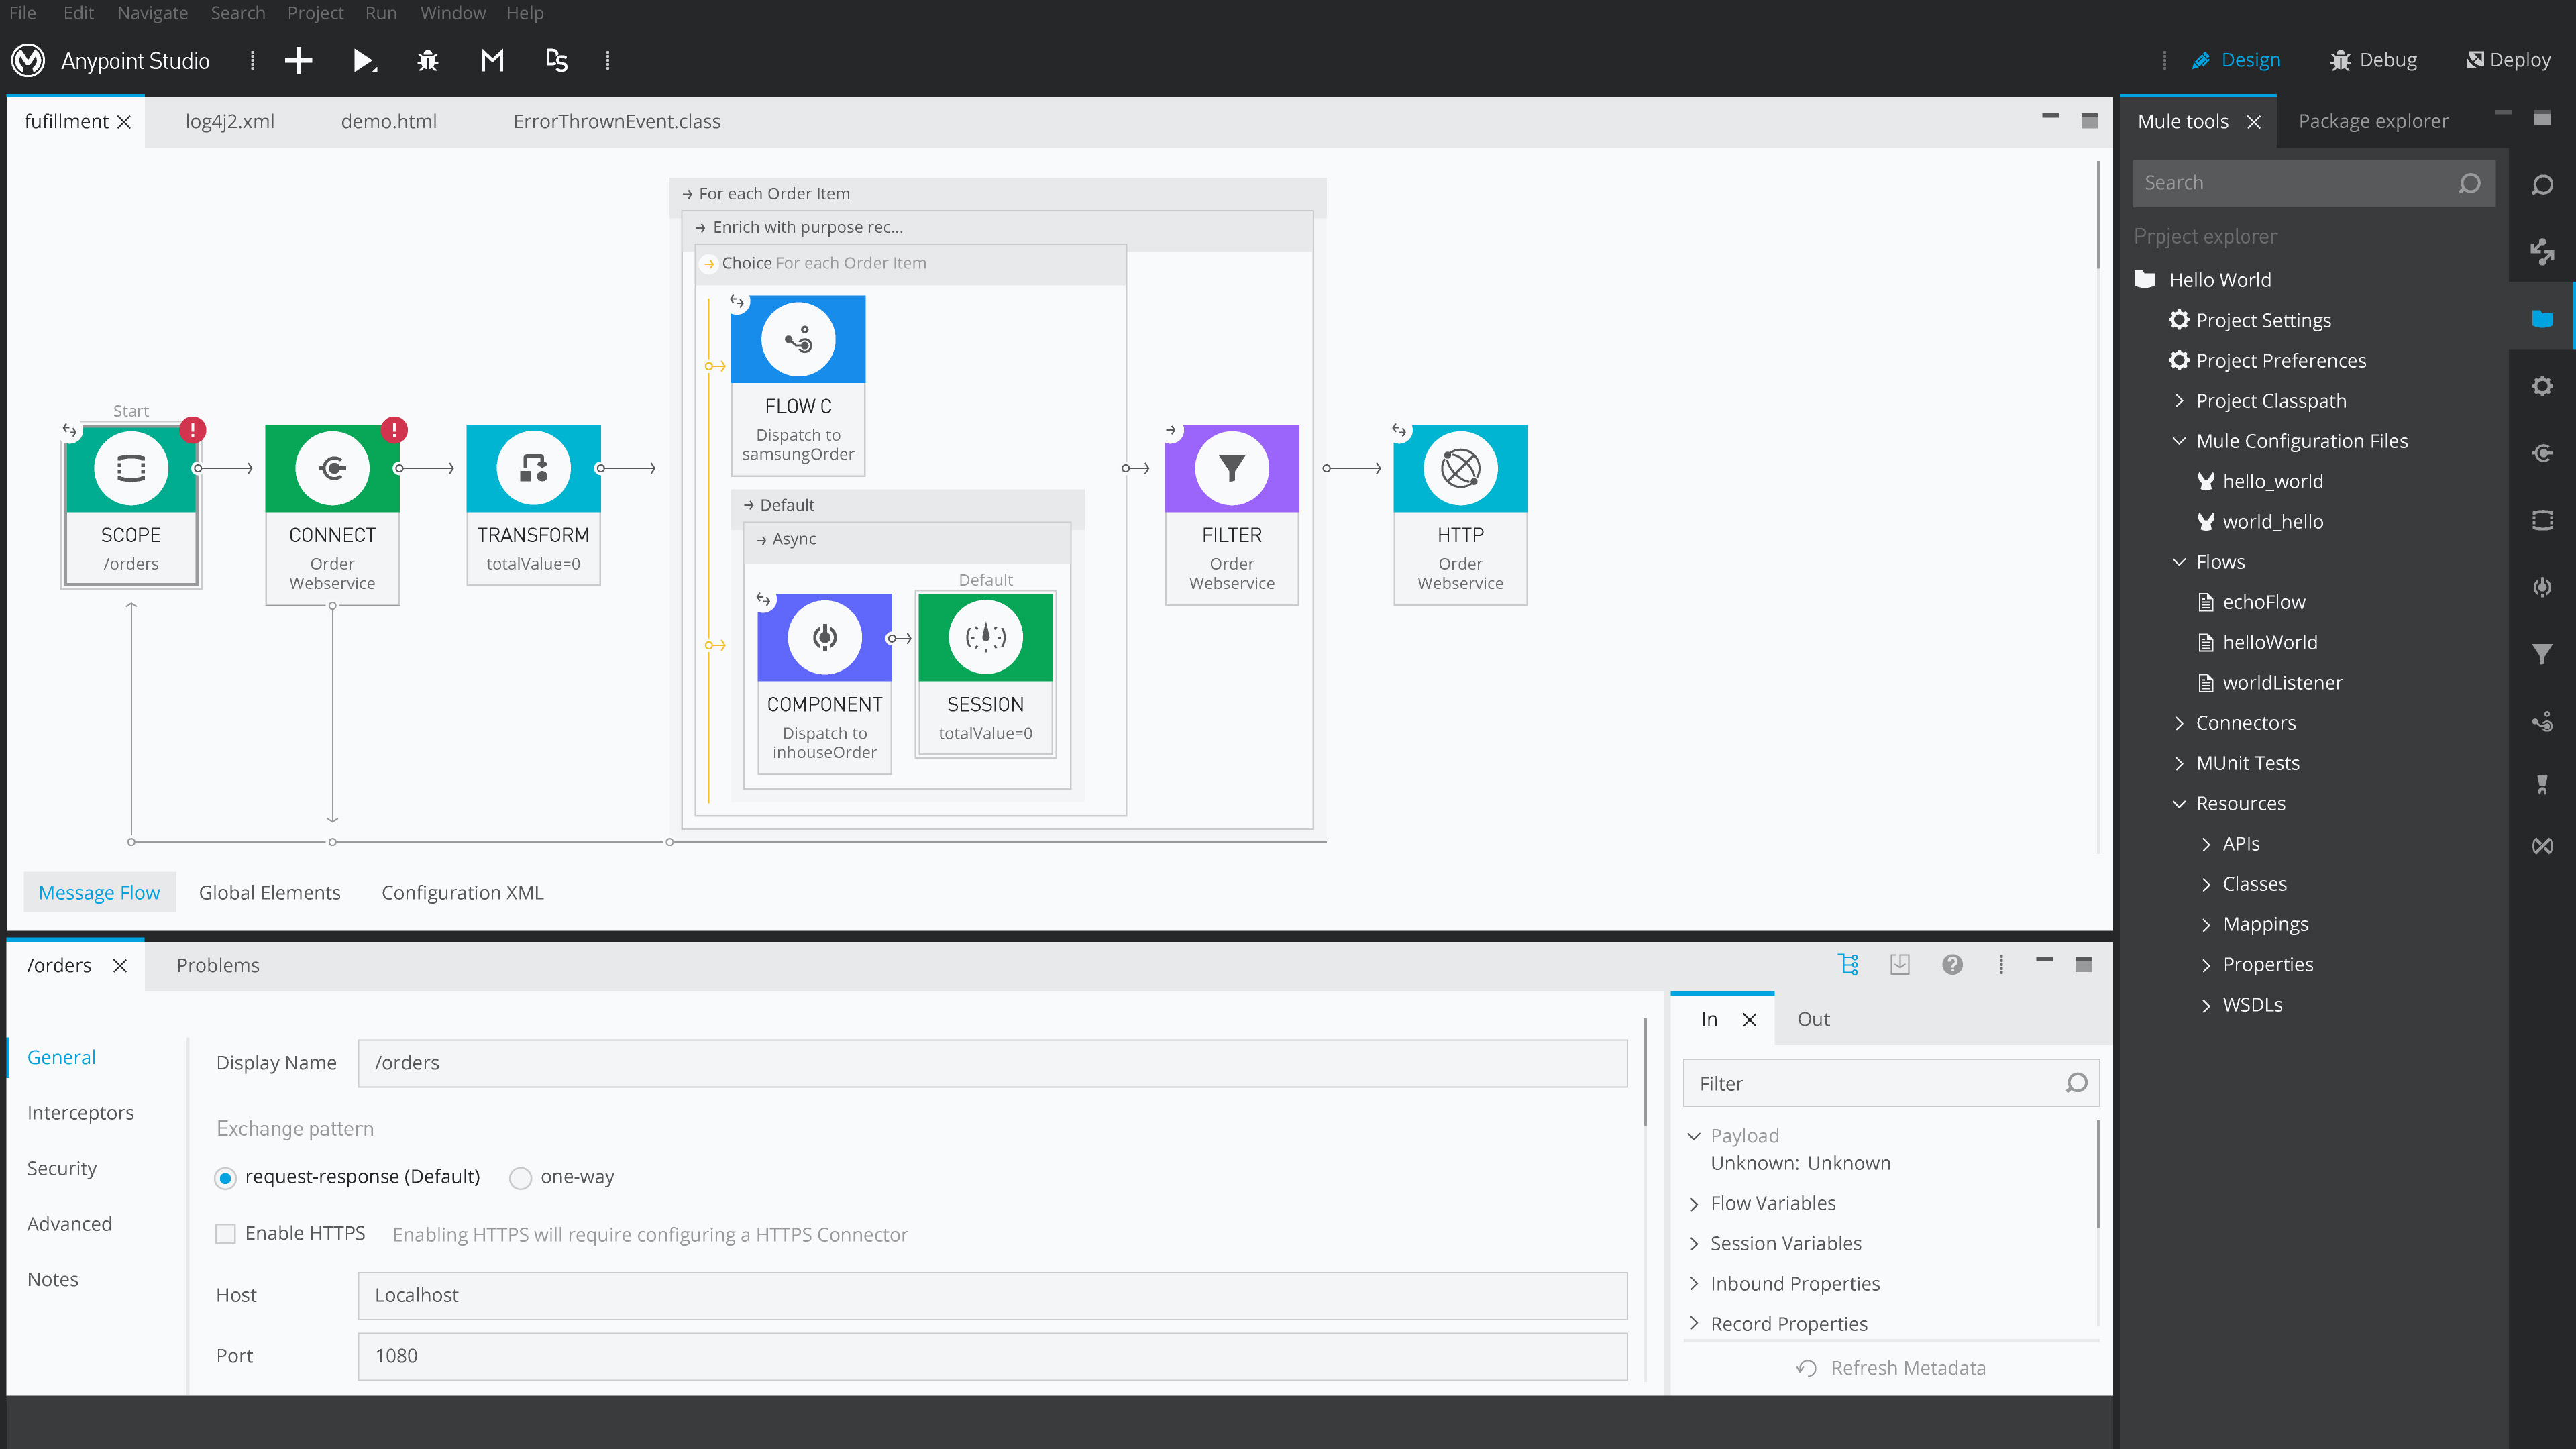
Task: Click the help question mark icon
Action: pyautogui.click(x=1952, y=964)
